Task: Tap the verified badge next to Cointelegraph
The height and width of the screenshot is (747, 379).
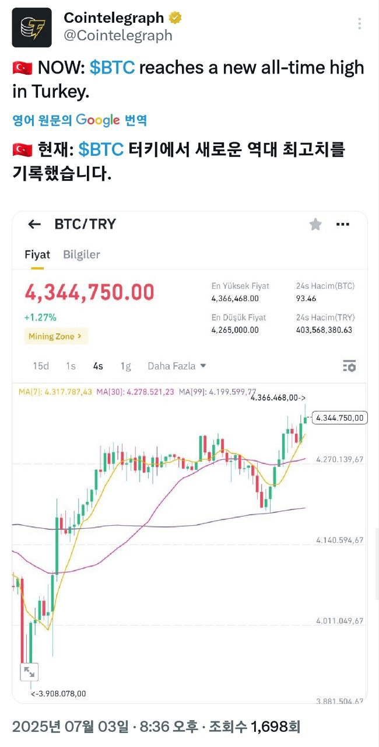Action: [175, 19]
